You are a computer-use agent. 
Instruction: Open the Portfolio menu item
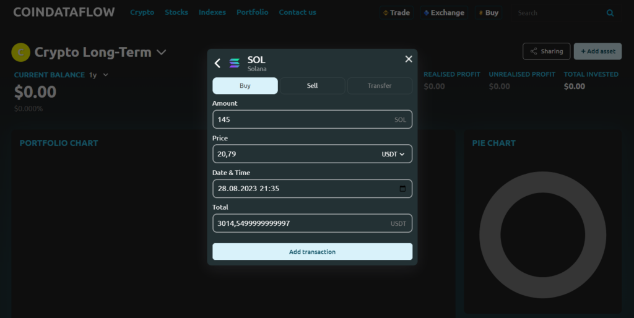coord(253,12)
